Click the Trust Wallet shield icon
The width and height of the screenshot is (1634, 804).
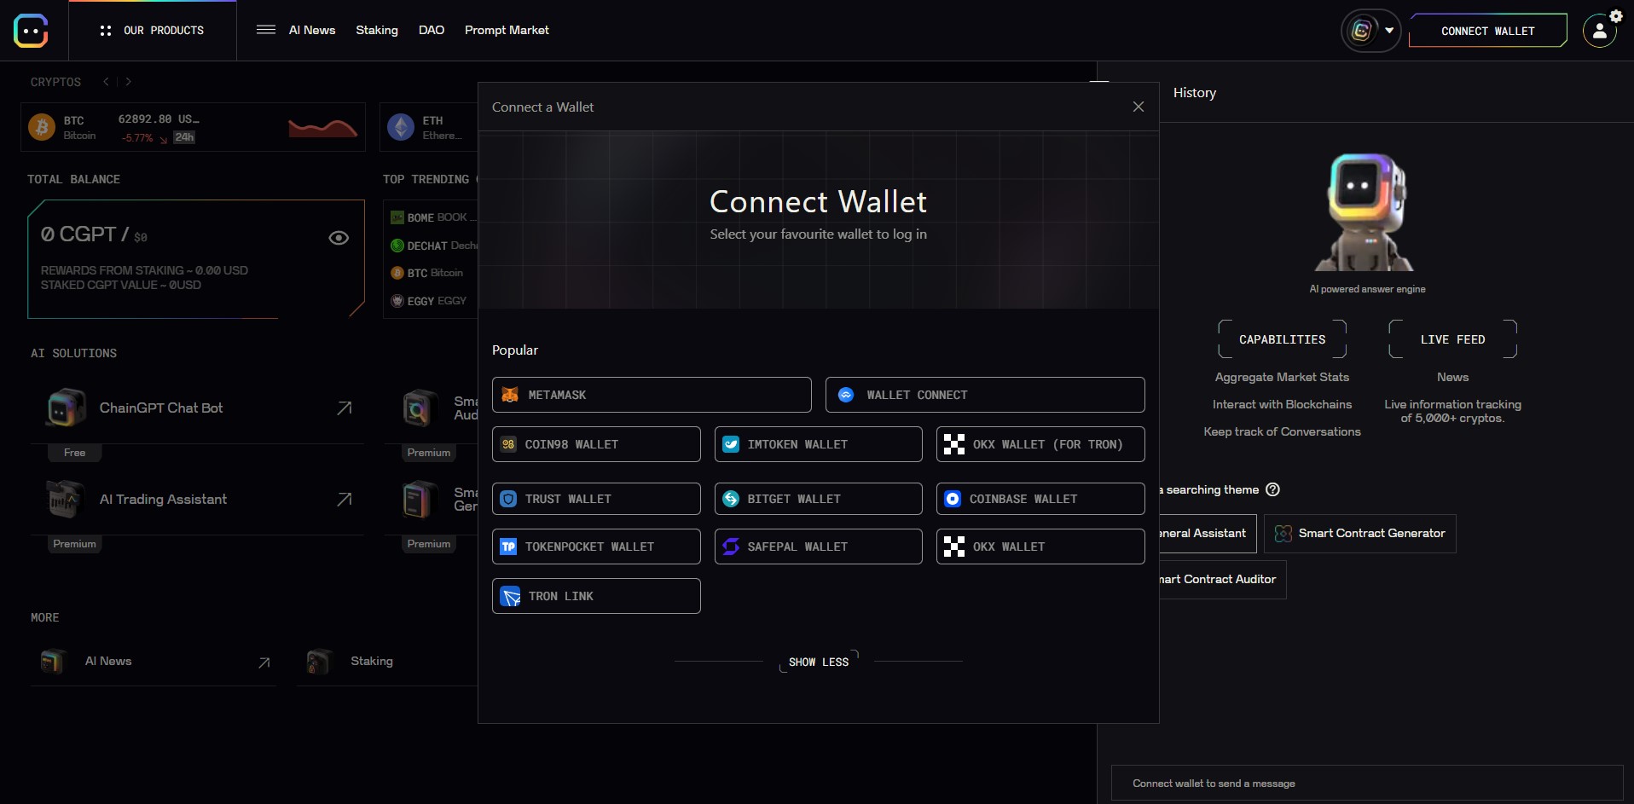click(508, 499)
